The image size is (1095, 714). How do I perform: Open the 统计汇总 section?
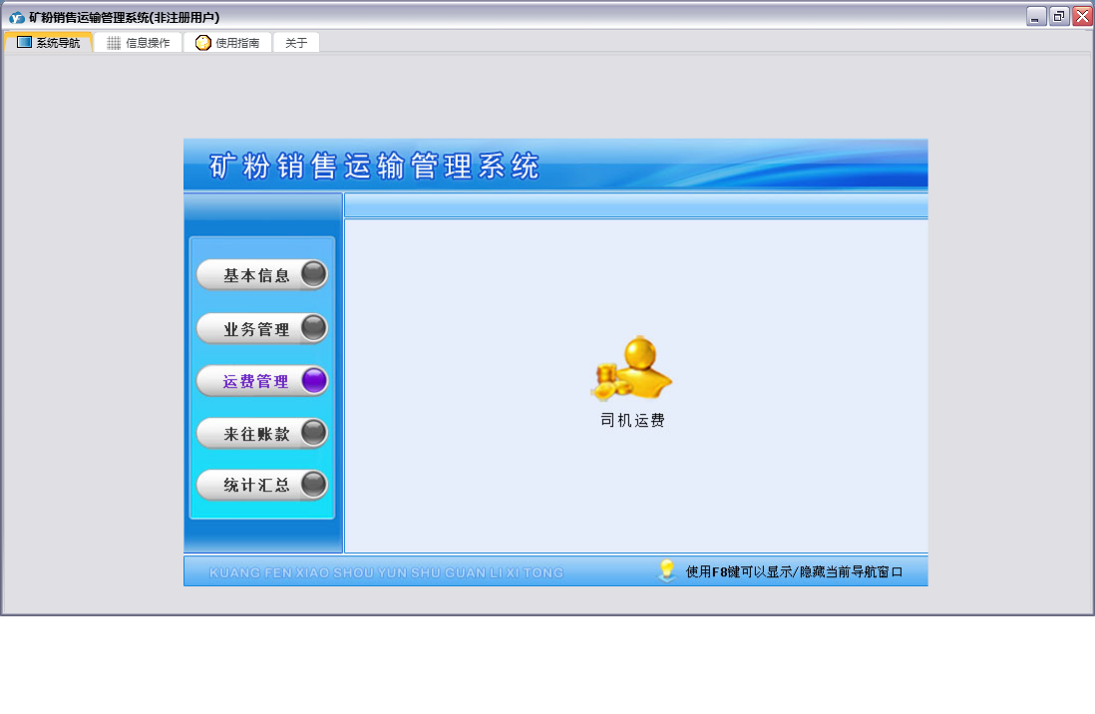[x=262, y=485]
